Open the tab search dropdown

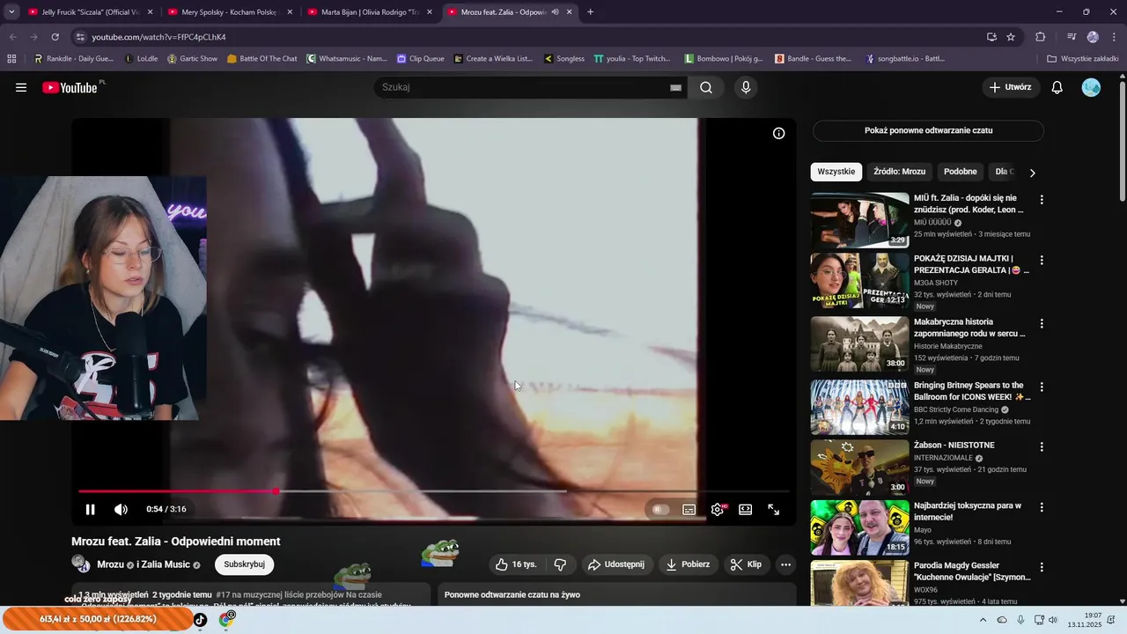pyautogui.click(x=11, y=12)
